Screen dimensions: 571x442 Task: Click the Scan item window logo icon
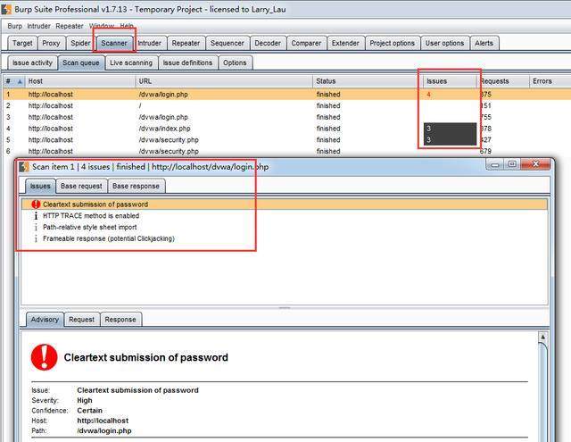point(24,167)
